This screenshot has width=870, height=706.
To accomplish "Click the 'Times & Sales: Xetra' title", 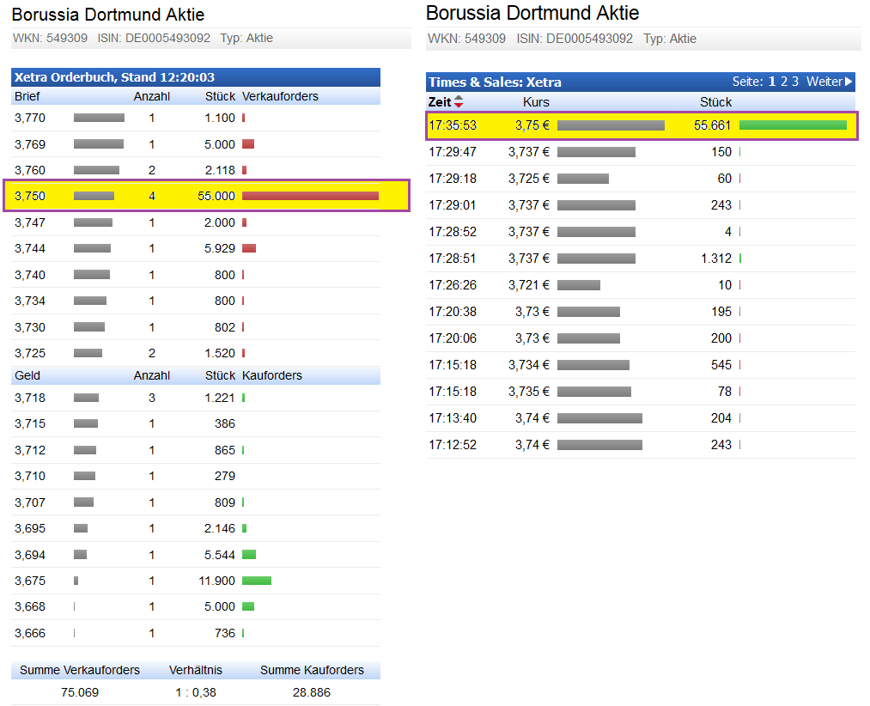I will pos(495,82).
